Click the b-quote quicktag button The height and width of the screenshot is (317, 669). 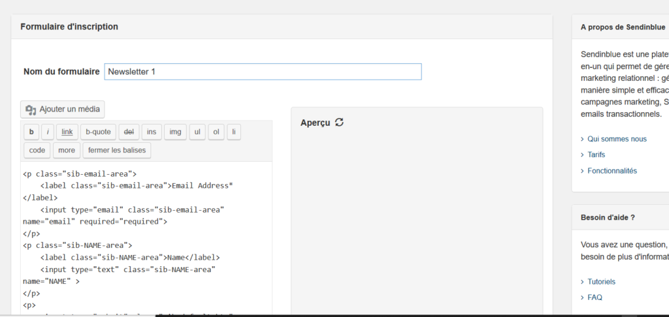[98, 132]
